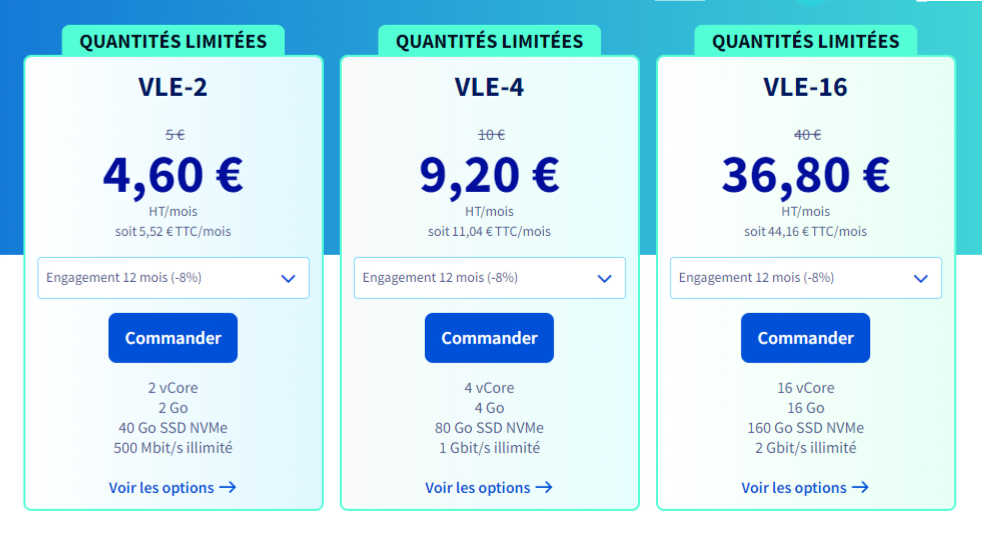The height and width of the screenshot is (552, 982).
Task: Click the chevron in VLE-2 engagement selector
Action: pyautogui.click(x=288, y=279)
